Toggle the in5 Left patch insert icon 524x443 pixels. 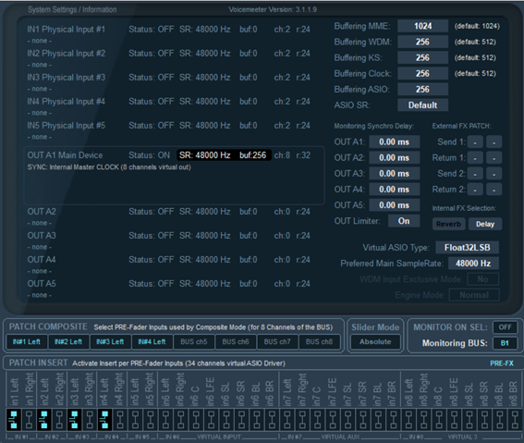135,420
